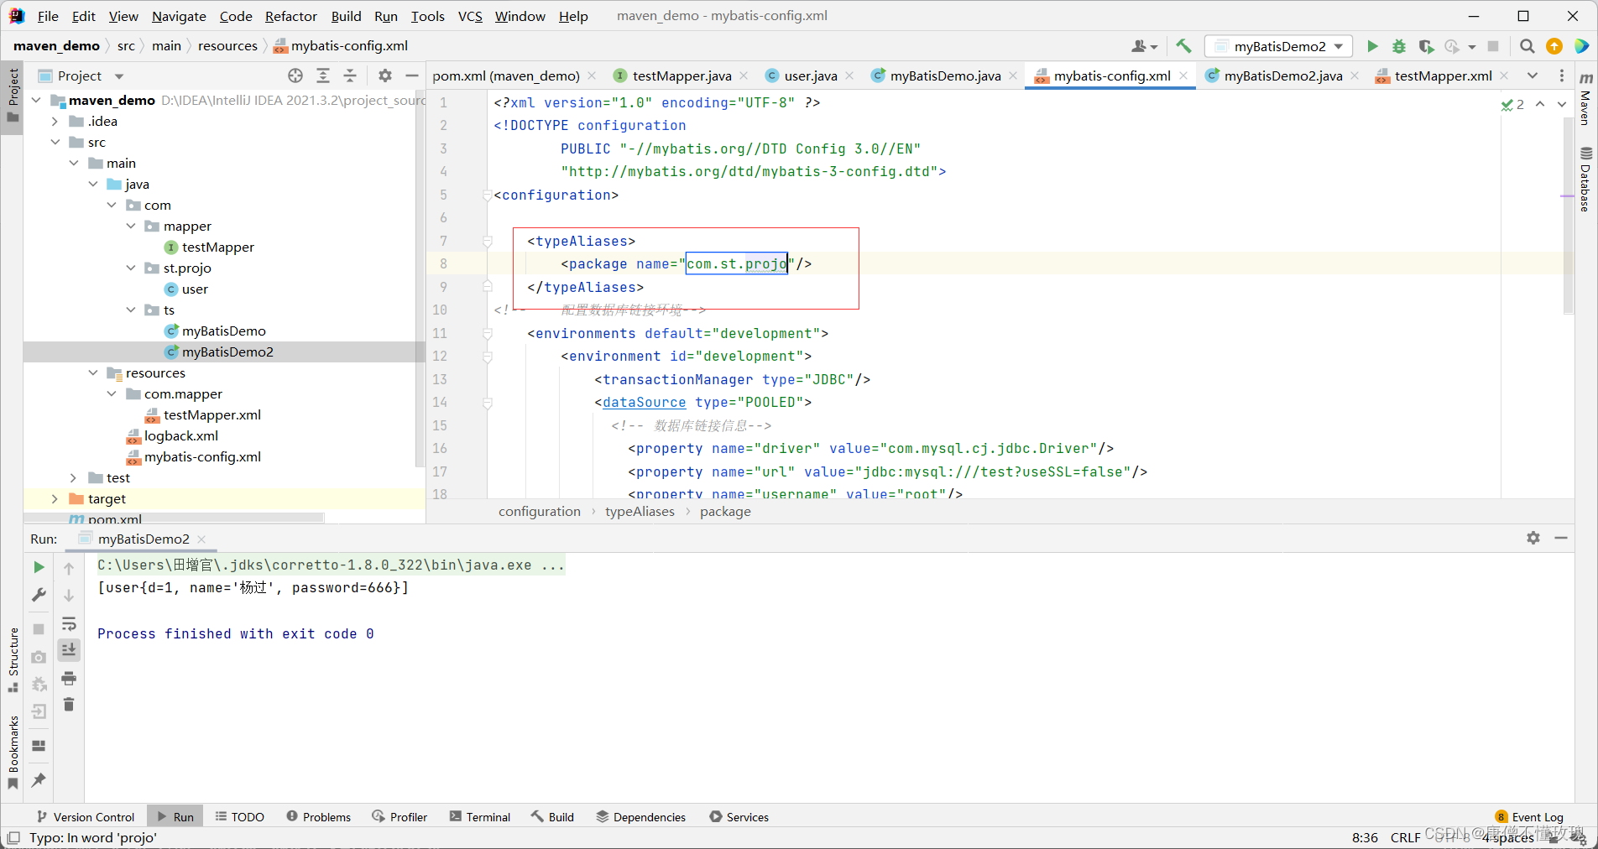Collapse the mapper package

131,226
